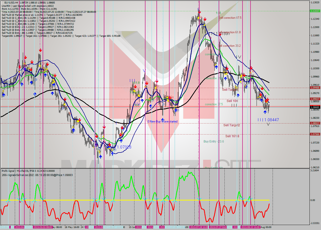Viewport: 321px width, 230px height.
Task: Click the 'Sell correction 61.8' chart label
Action: (x=229, y=32)
